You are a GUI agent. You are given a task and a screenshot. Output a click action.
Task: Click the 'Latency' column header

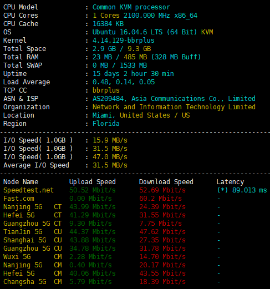coord(230,182)
